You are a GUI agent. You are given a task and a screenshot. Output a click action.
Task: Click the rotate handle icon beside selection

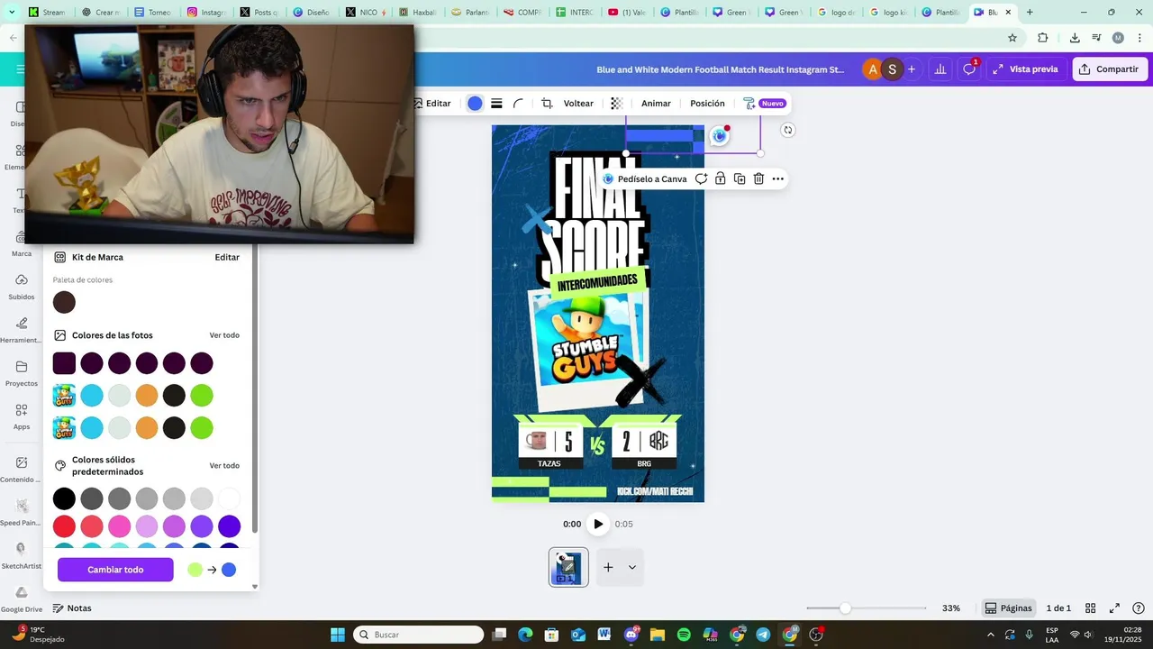[x=788, y=130]
